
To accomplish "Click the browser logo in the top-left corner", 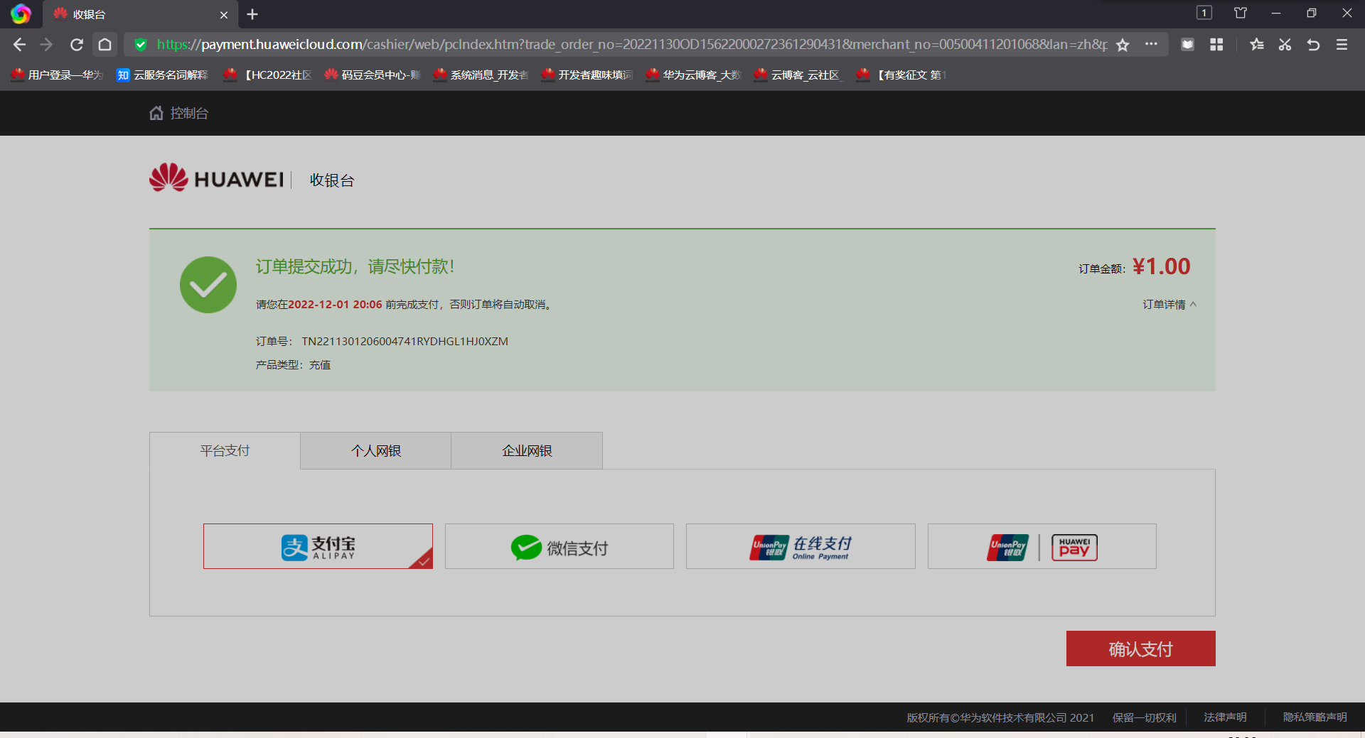I will [x=21, y=14].
